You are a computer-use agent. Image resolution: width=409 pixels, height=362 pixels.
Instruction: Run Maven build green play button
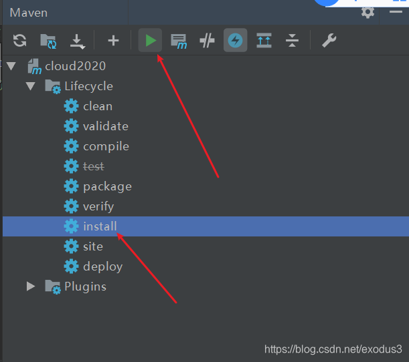coord(150,40)
